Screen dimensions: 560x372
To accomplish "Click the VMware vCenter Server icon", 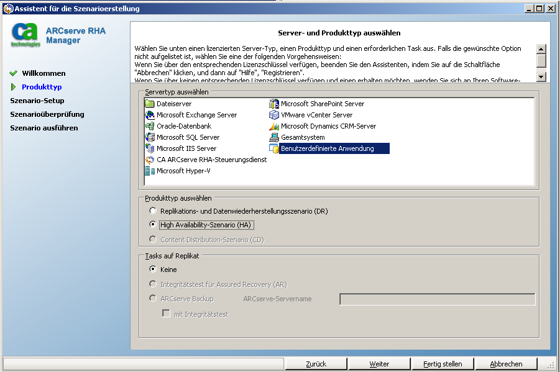I will point(274,115).
